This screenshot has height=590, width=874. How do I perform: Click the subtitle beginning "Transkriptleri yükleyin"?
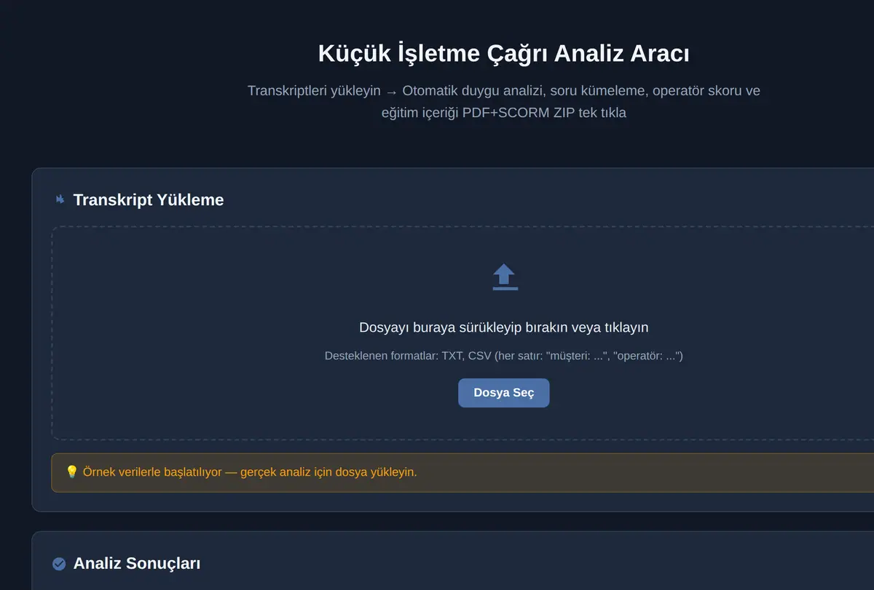(x=504, y=102)
